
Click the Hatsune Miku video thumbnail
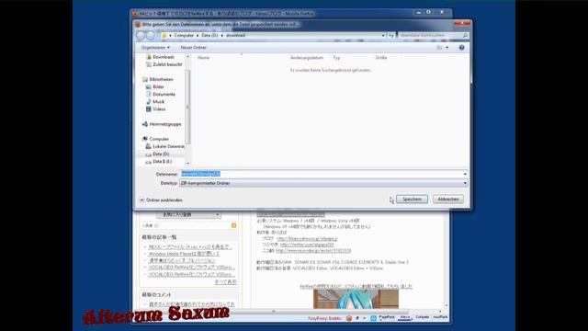tap(356, 299)
